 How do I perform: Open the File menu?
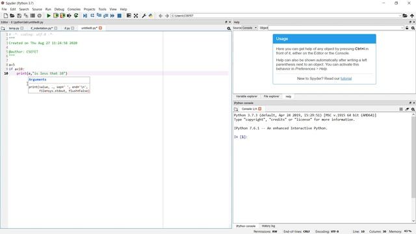[5, 9]
